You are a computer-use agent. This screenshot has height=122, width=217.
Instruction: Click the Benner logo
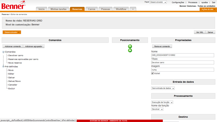coord(13,5)
